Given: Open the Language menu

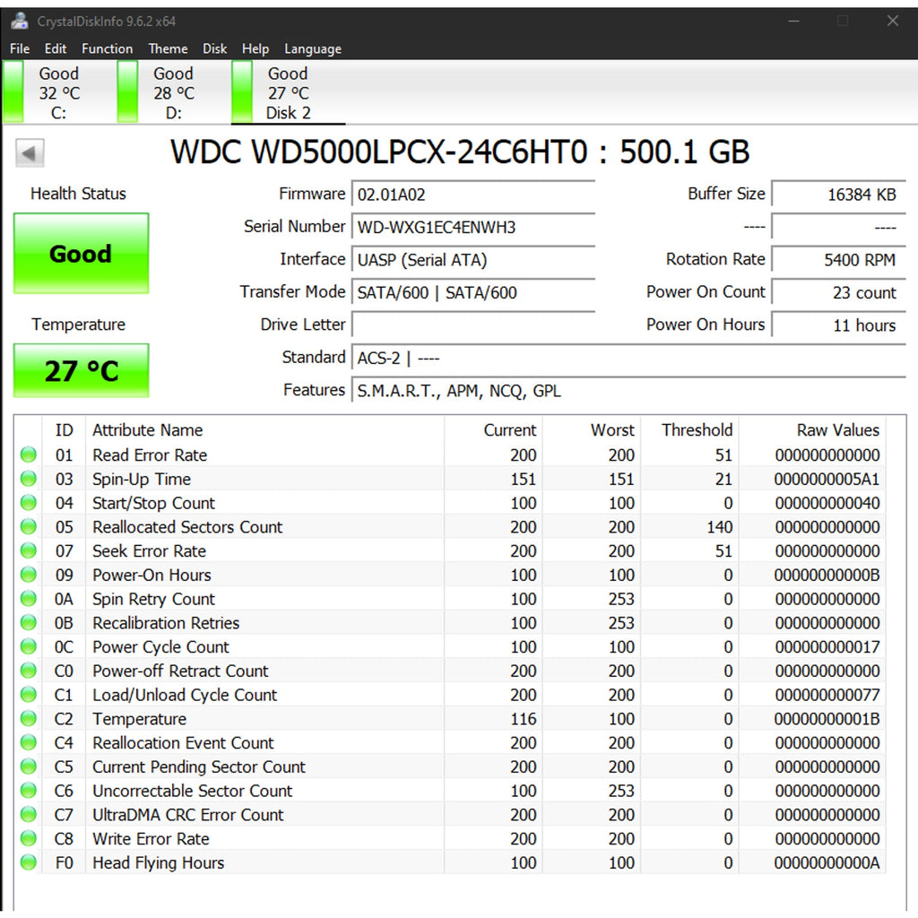Looking at the screenshot, I should point(312,48).
